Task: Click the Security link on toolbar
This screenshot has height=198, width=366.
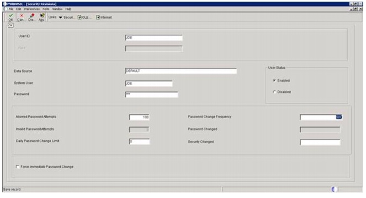Action: pyautogui.click(x=68, y=18)
